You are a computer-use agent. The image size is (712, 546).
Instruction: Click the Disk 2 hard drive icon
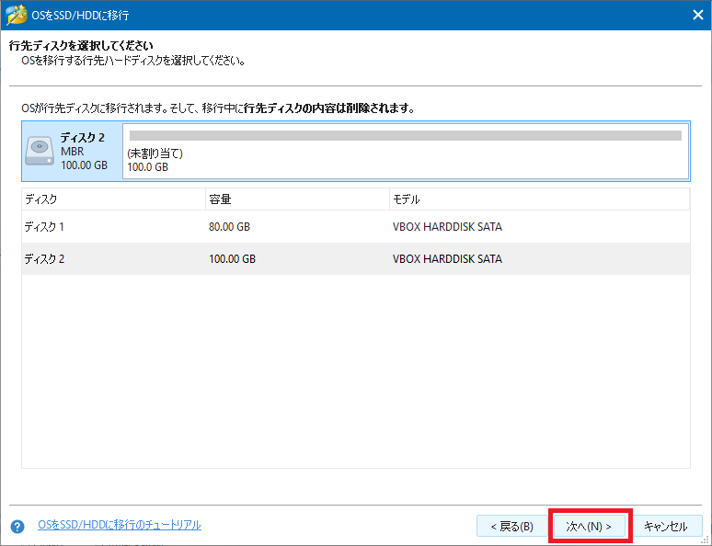pyautogui.click(x=40, y=151)
